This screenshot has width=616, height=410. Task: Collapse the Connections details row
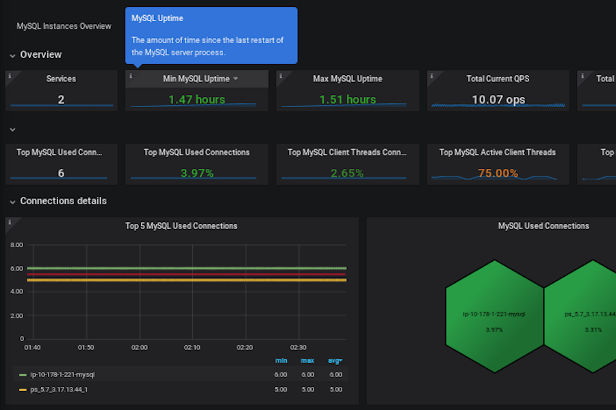pos(12,202)
